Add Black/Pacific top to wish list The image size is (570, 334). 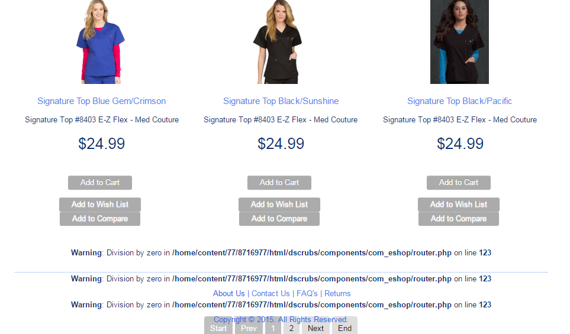[459, 205]
